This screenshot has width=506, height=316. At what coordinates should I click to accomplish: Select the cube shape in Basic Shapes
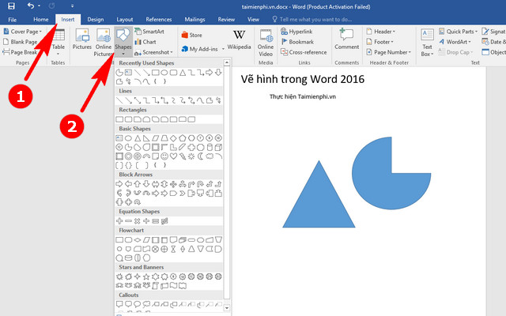pyautogui.click(x=218, y=148)
